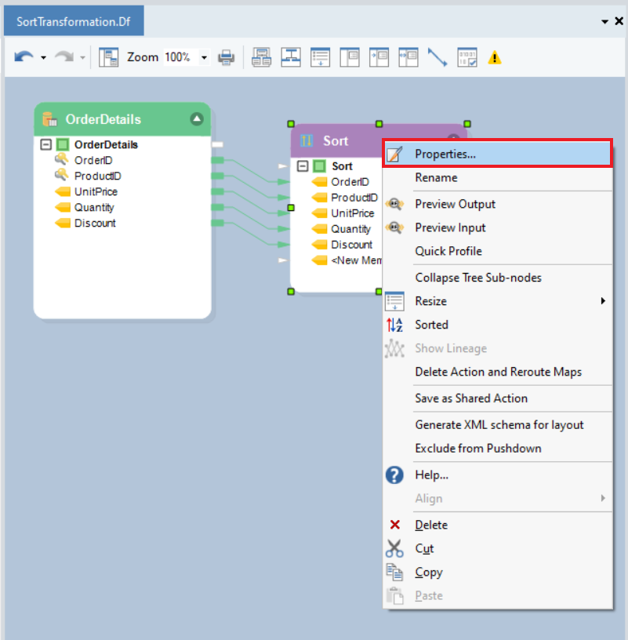This screenshot has width=628, height=640.
Task: Click the Sort object header icon
Action: [307, 140]
